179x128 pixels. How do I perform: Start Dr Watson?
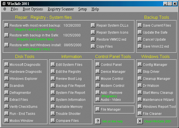coord(140,85)
